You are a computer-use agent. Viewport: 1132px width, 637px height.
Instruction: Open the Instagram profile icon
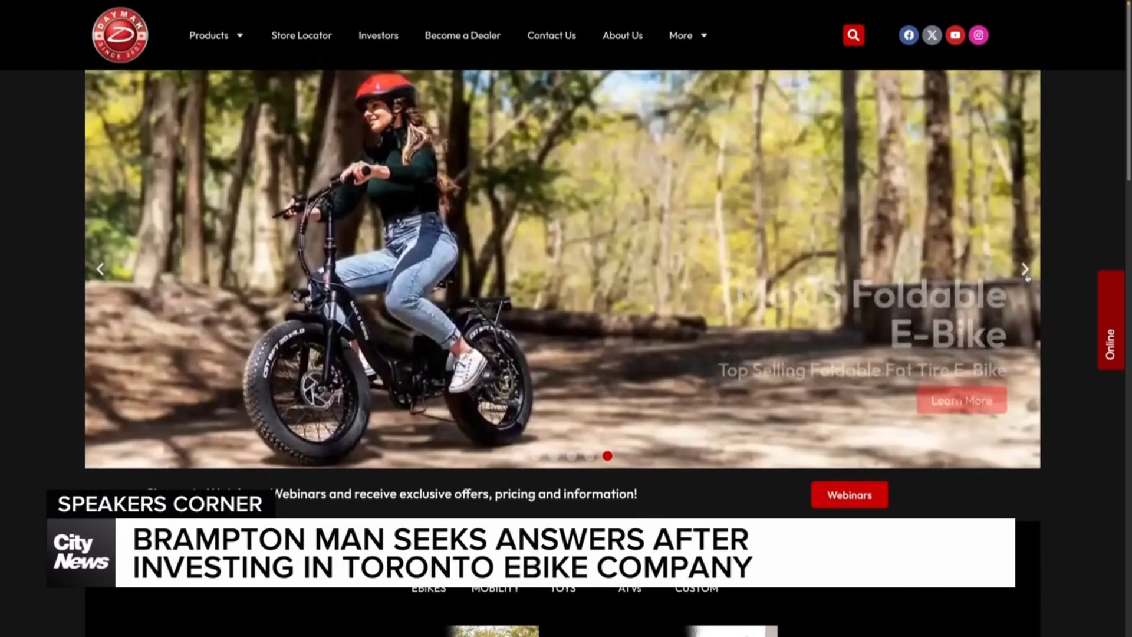978,35
